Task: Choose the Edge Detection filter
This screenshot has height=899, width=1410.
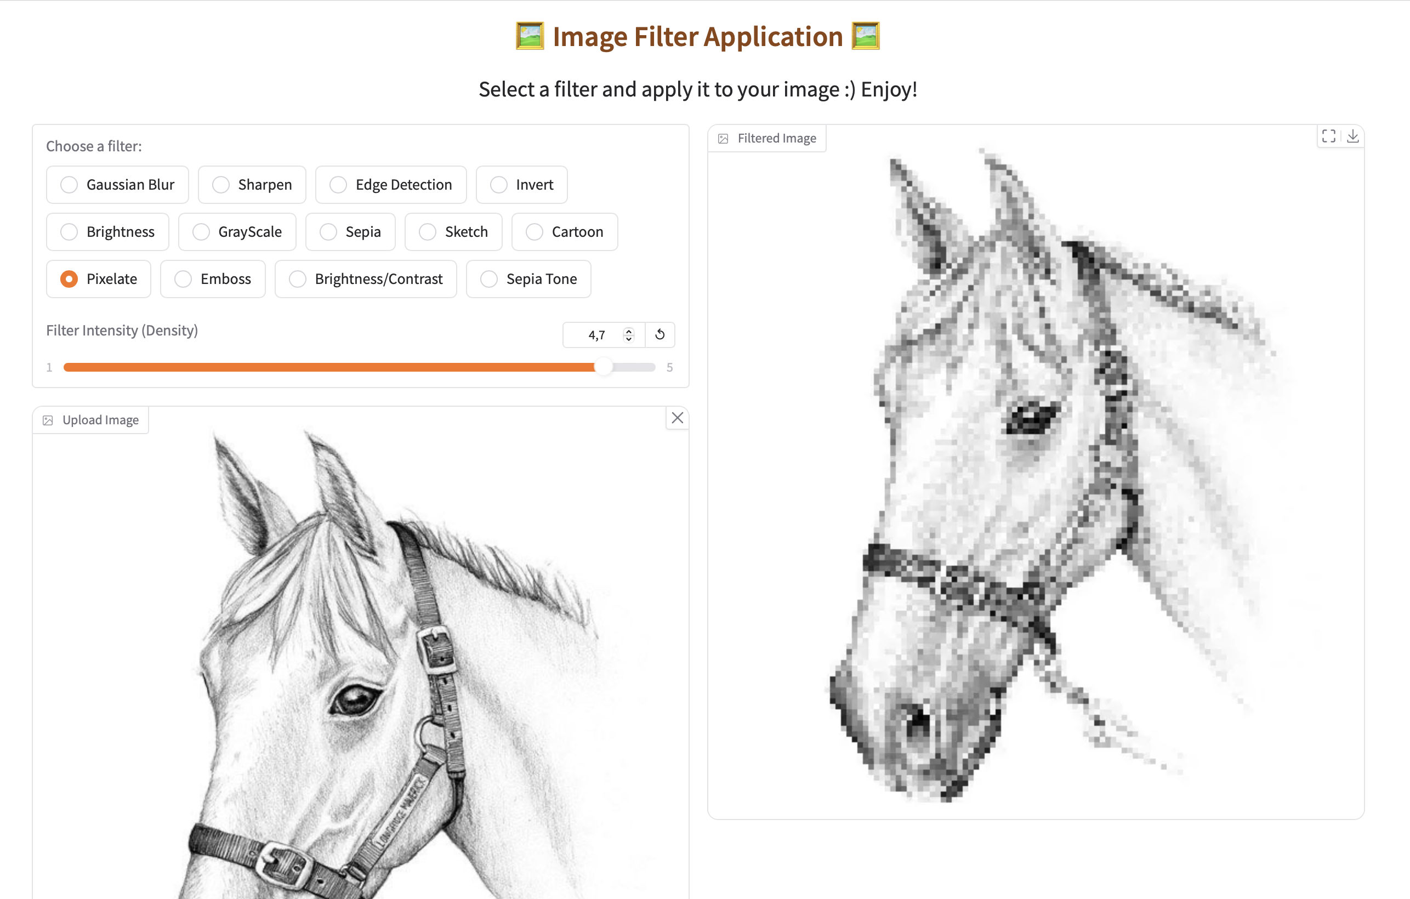Action: (337, 185)
